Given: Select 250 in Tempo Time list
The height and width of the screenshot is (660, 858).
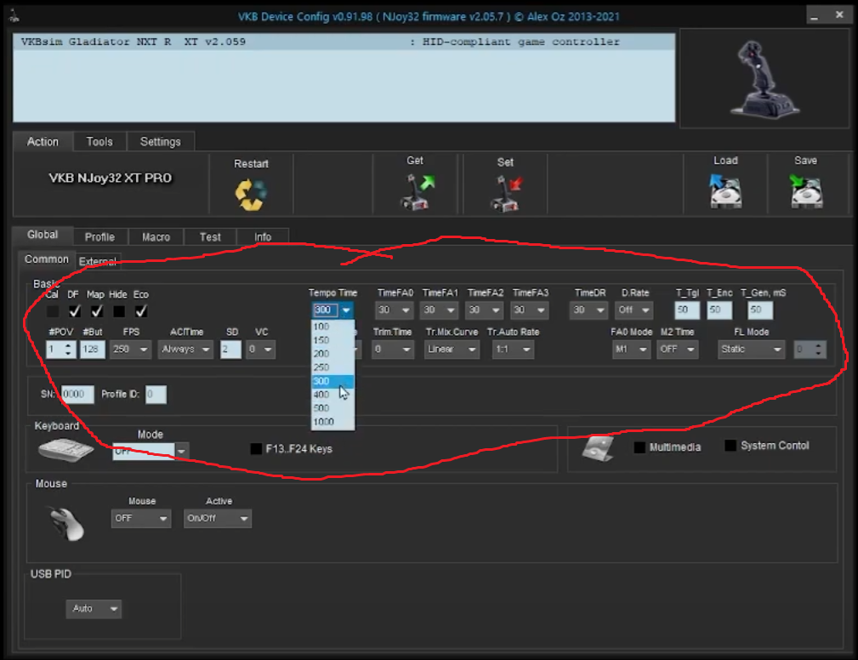Looking at the screenshot, I should [x=332, y=367].
